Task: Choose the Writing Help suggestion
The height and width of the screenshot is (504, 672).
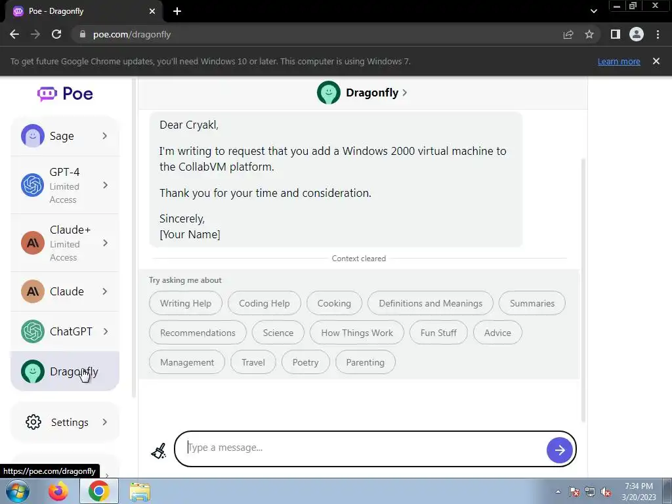Action: (186, 303)
